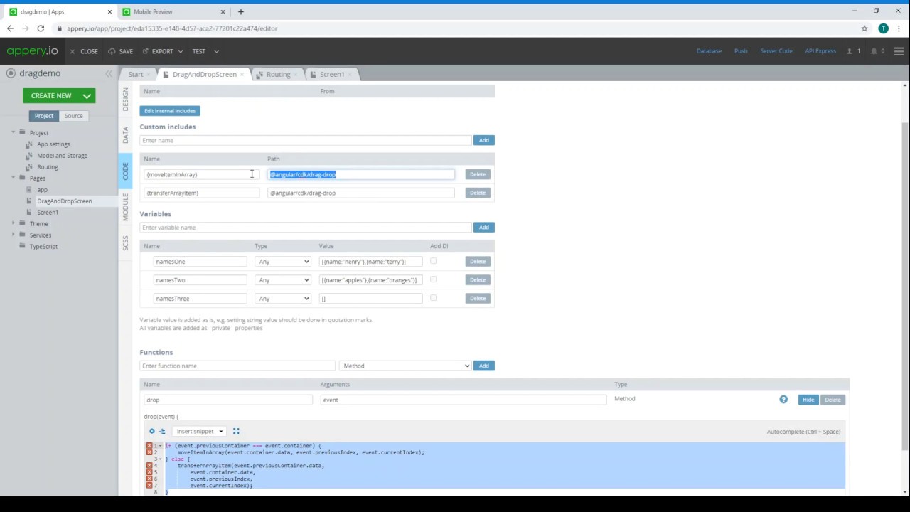Close the DragAndDropScreen editor tab

click(x=242, y=74)
